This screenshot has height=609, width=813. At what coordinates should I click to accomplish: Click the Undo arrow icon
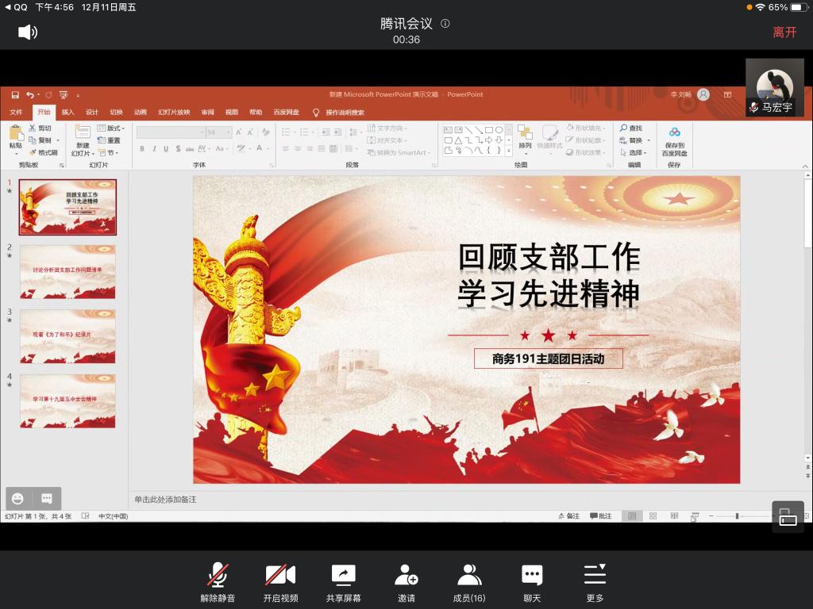tap(30, 95)
